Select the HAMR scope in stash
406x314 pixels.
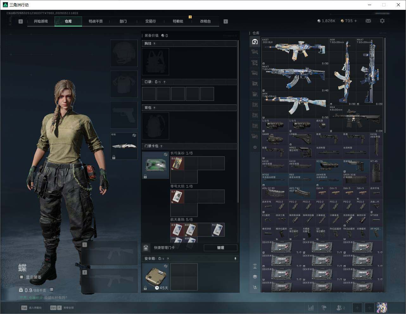tap(275, 139)
